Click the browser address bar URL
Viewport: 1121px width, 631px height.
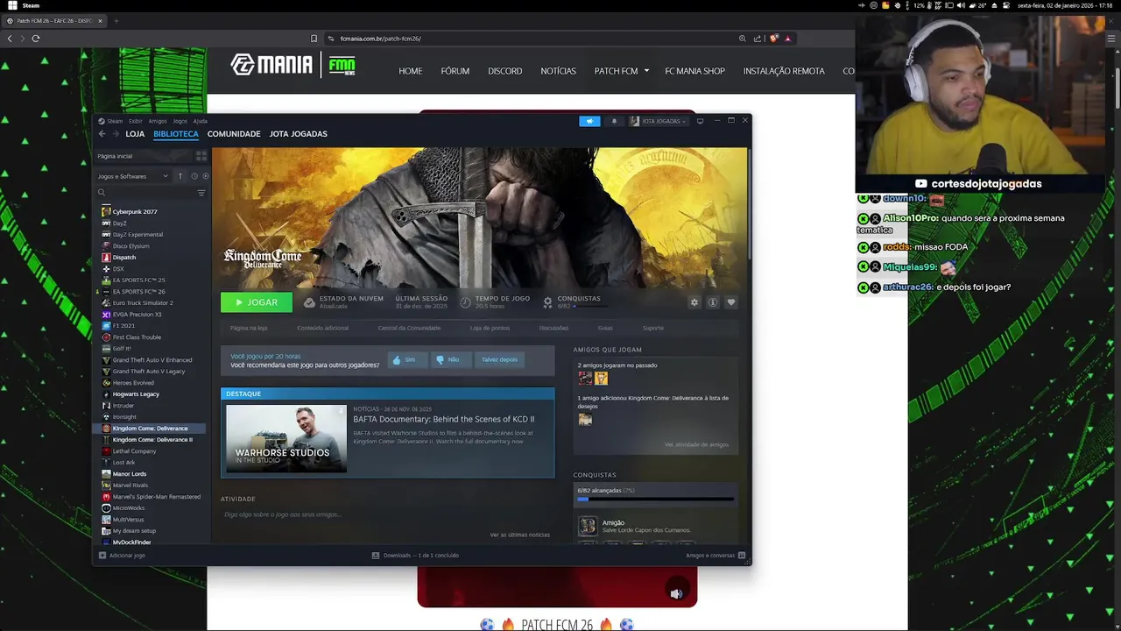pyautogui.click(x=380, y=39)
